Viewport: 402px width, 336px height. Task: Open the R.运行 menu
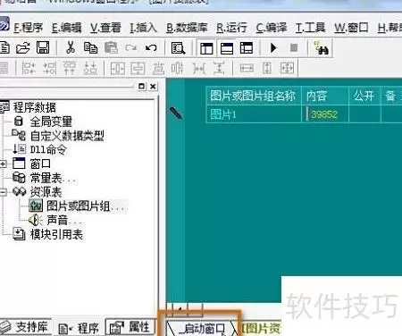(x=231, y=28)
